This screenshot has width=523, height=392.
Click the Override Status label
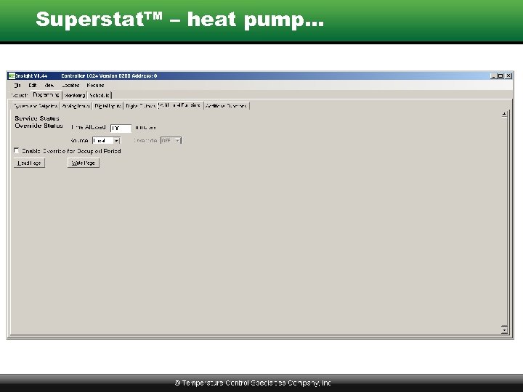tap(38, 126)
